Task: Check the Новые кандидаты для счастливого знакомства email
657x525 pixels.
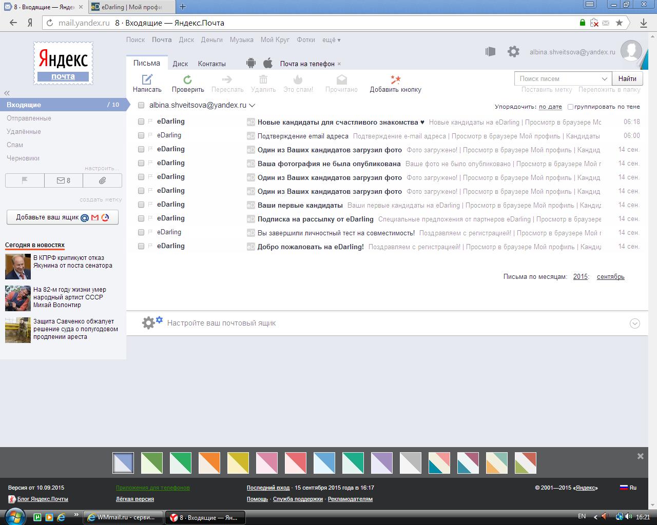Action: point(141,122)
